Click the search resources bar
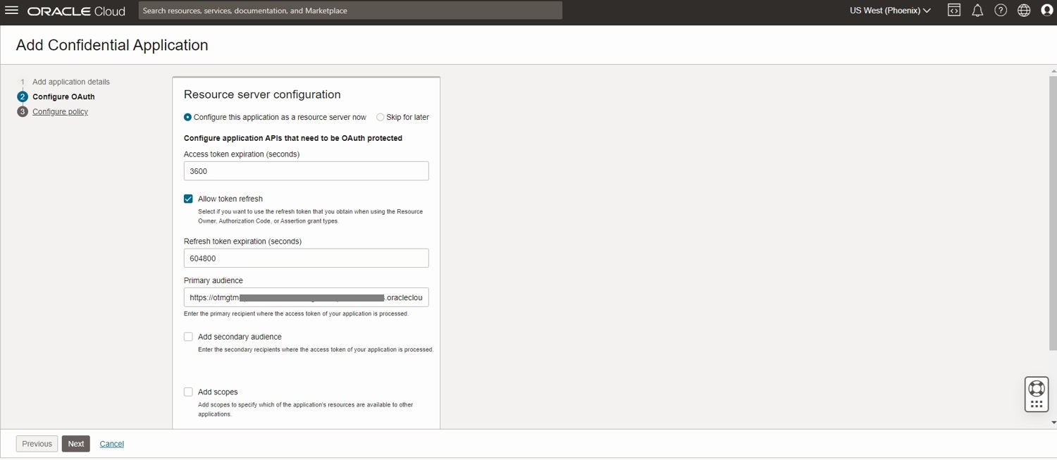The image size is (1057, 460). tap(350, 11)
